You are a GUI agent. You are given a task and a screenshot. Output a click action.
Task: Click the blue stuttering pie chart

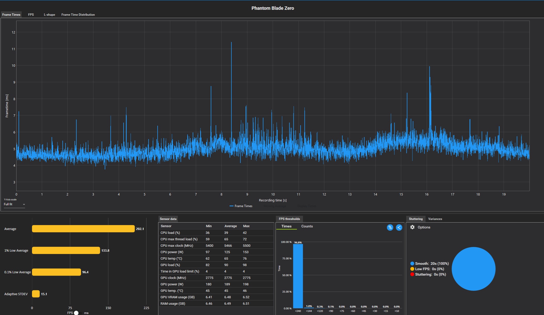tap(474, 269)
